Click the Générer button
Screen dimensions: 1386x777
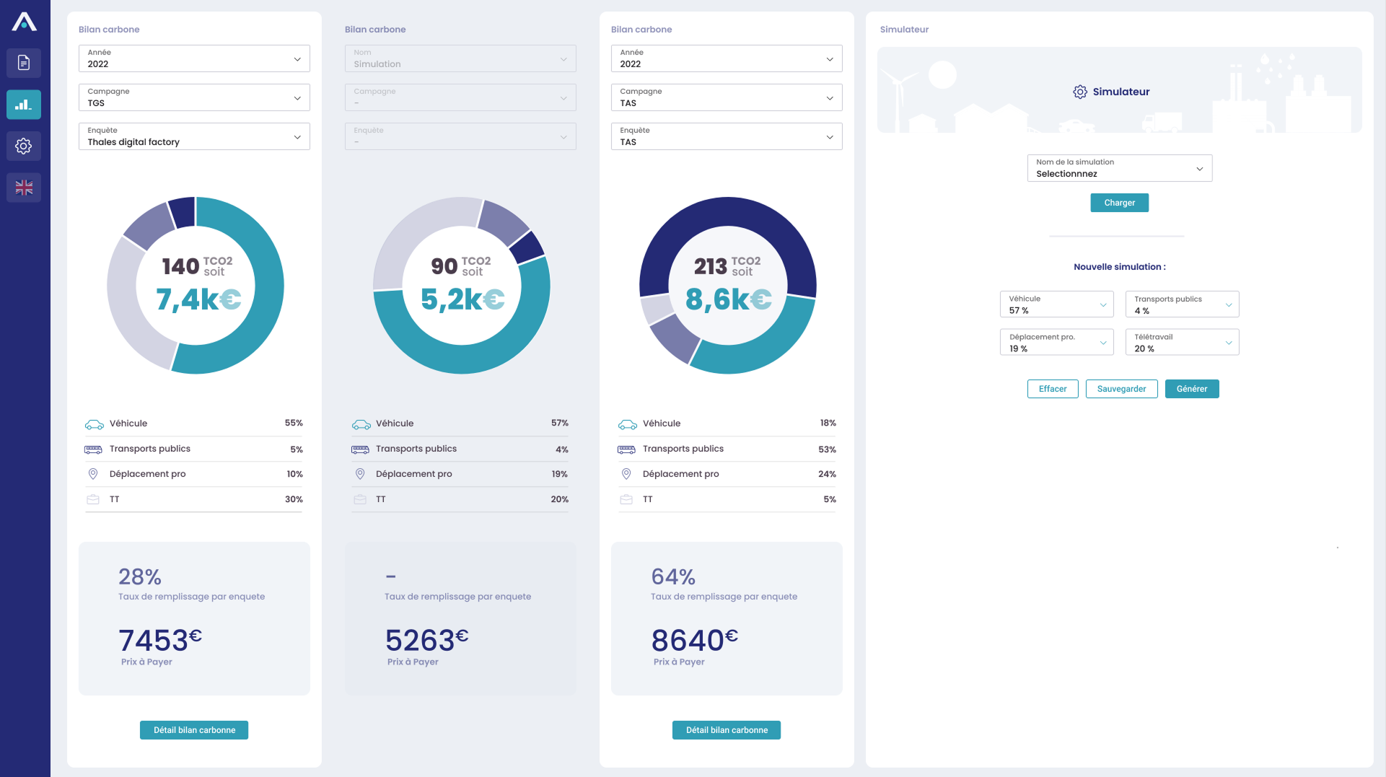[1191, 389]
